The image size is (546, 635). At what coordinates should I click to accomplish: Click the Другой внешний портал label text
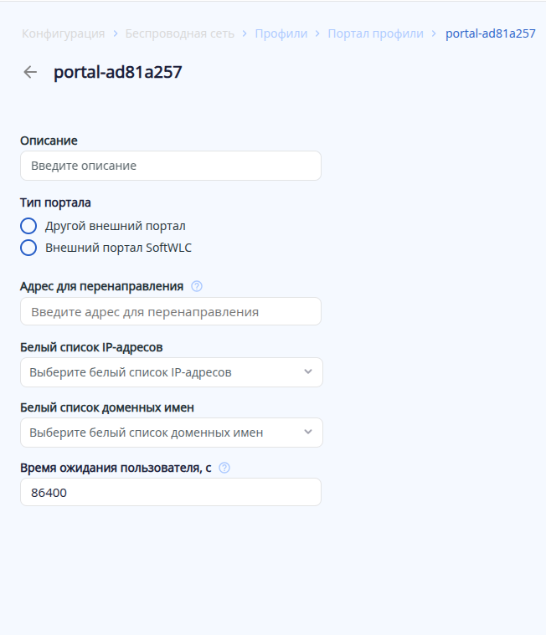[x=116, y=226]
